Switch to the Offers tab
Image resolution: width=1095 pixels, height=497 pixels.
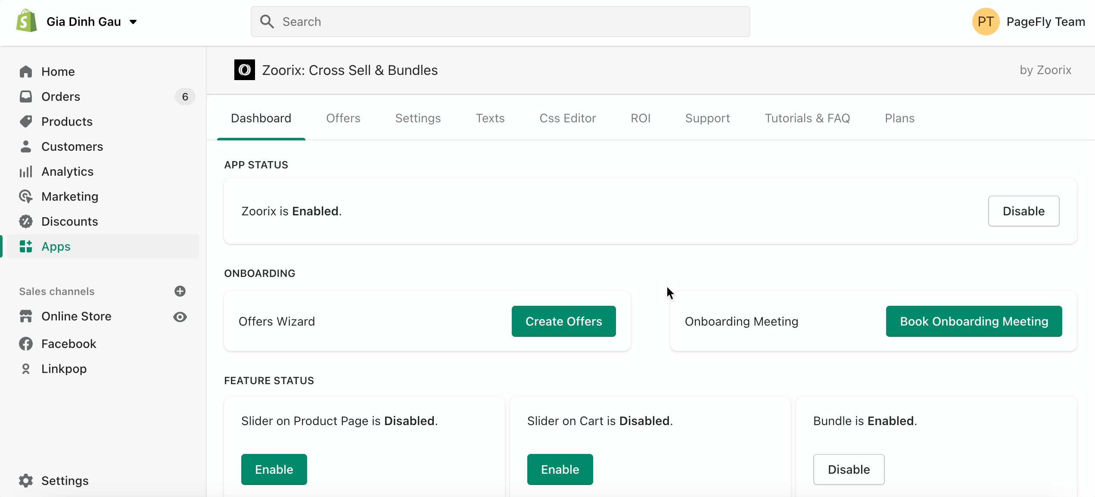tap(343, 118)
